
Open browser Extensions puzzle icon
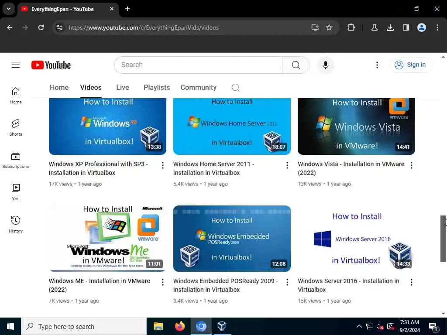pos(351,27)
